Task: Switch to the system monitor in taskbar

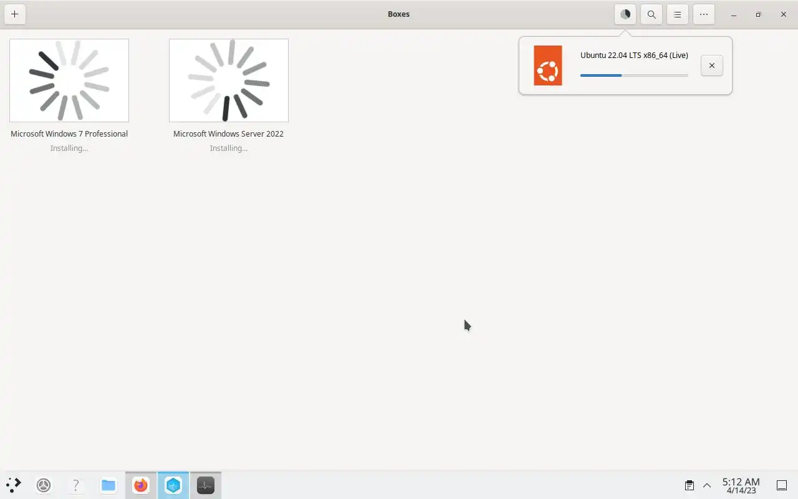Action: point(206,485)
